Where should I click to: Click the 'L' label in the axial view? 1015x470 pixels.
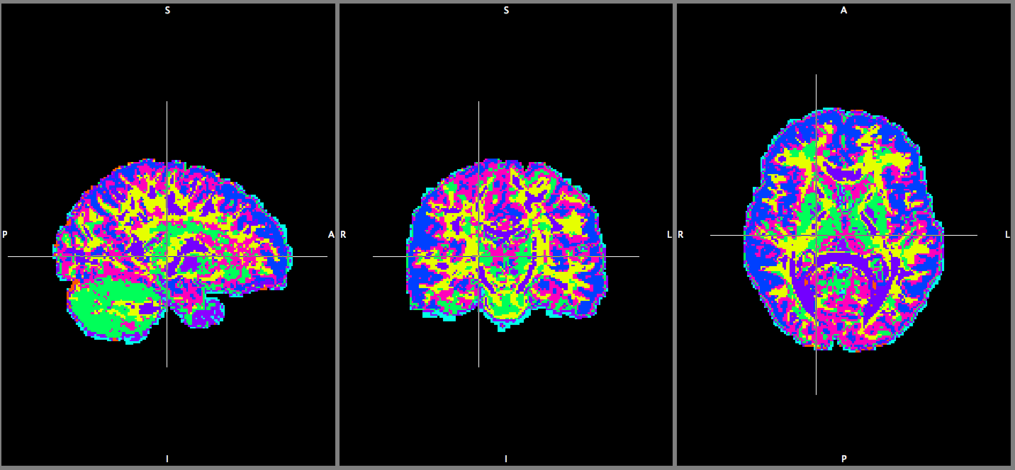point(1007,235)
